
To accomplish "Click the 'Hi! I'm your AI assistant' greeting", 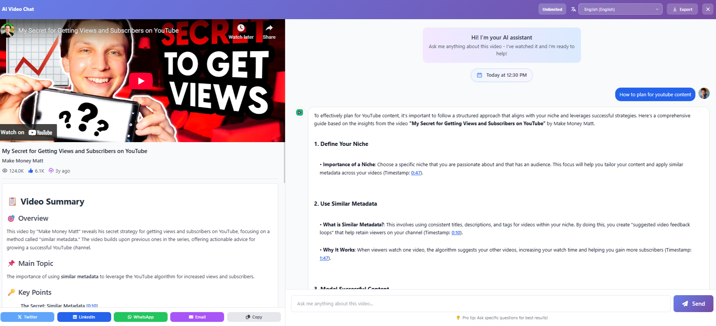I will point(501,38).
